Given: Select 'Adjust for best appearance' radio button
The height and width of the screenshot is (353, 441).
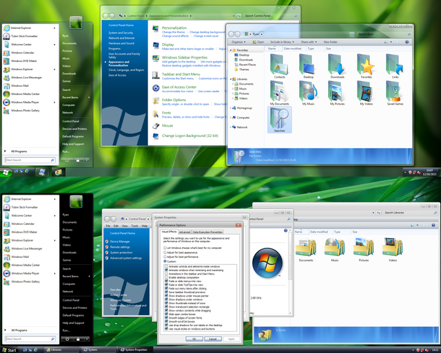Looking at the screenshot, I should click(165, 253).
